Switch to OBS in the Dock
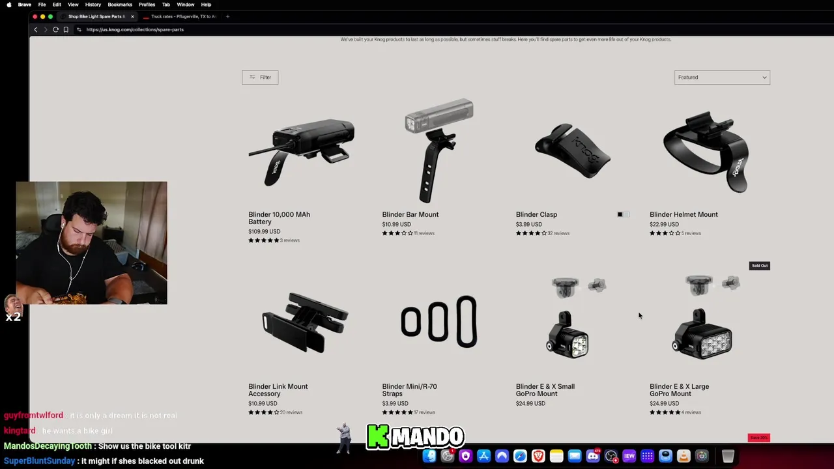The height and width of the screenshot is (469, 834). click(611, 456)
